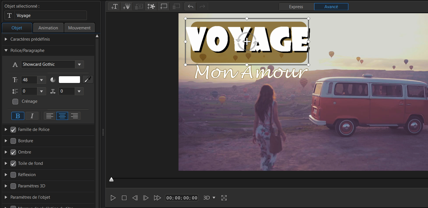Expand the Famille de Police section
428x208 pixels.
click(6, 130)
